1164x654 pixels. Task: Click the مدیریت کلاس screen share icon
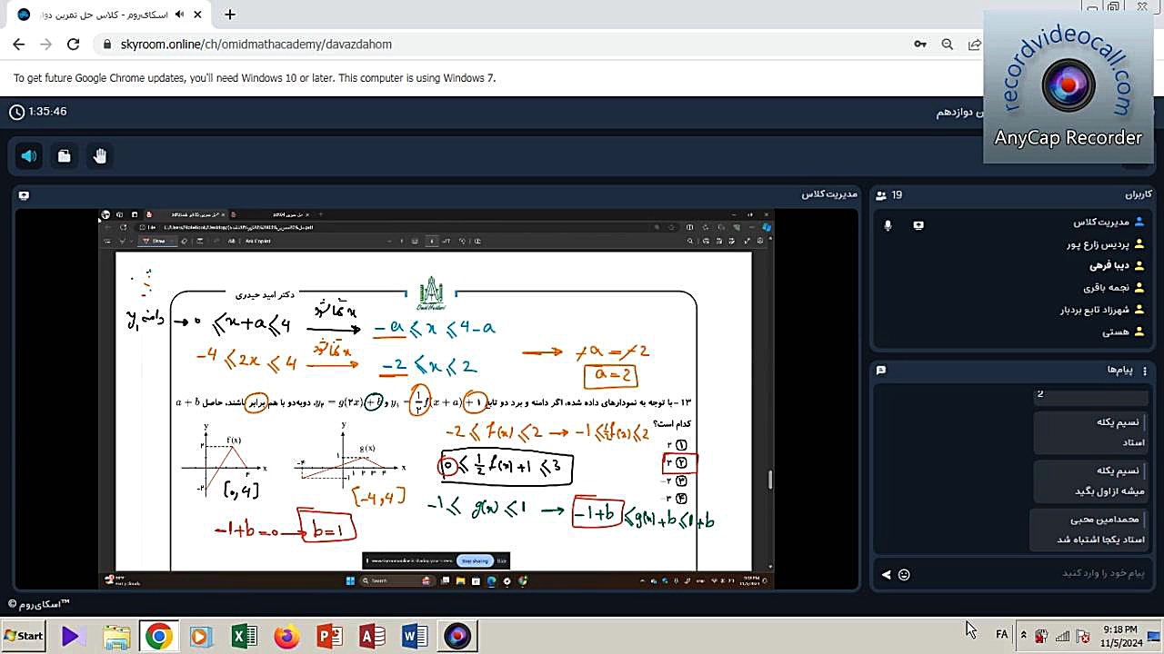[918, 225]
